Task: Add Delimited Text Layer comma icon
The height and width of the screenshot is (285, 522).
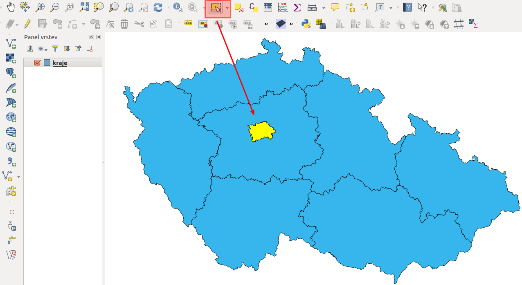Action: point(11,161)
